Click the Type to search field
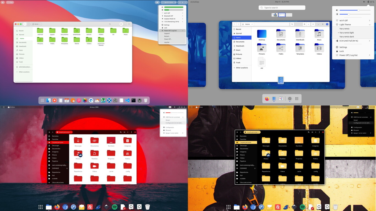Viewport: 376px width, 211px height. click(282, 8)
